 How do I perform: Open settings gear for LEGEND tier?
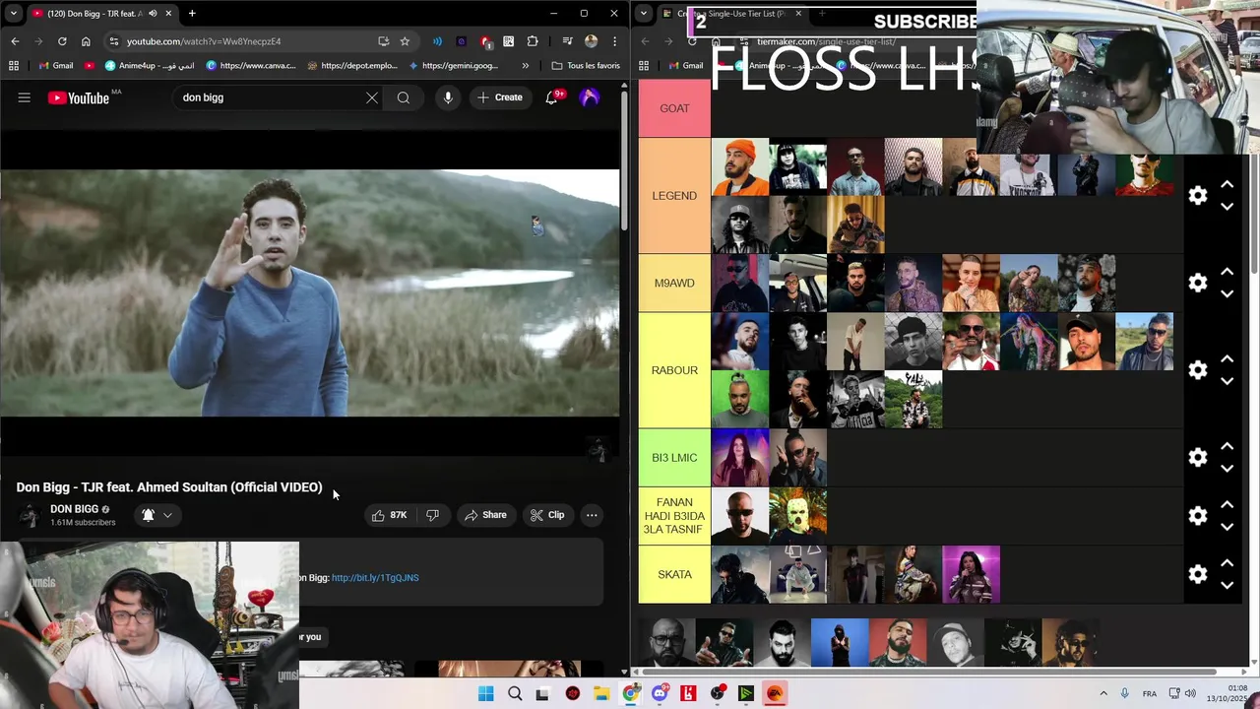[1197, 196]
